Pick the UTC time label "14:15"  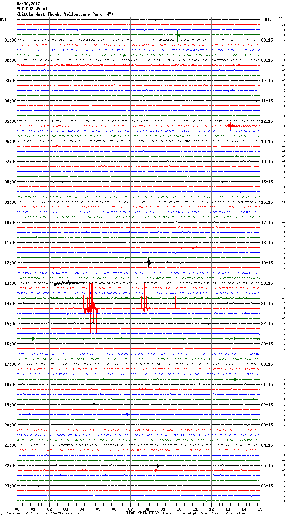(x=267, y=162)
